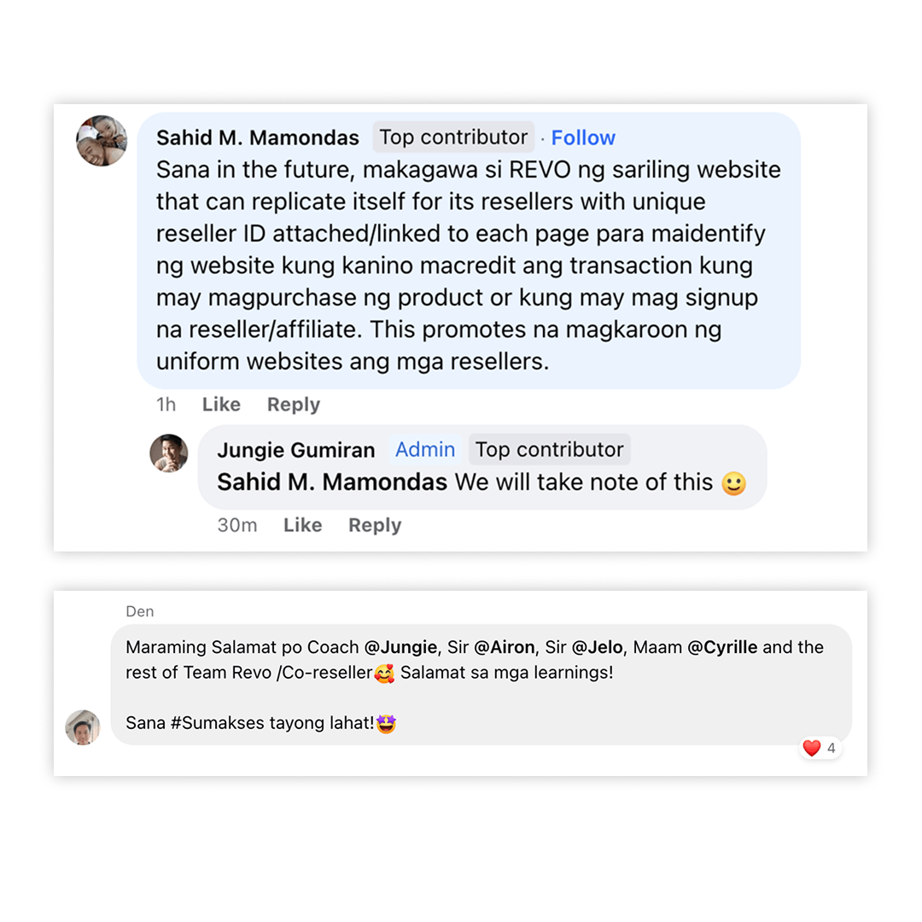Screen dimensions: 922x922
Task: Click the Admin badge next to Jungie Gumiran
Action: point(425,450)
